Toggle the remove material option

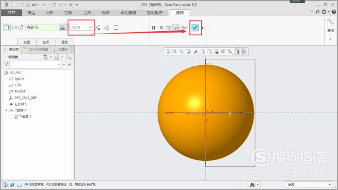[106, 27]
